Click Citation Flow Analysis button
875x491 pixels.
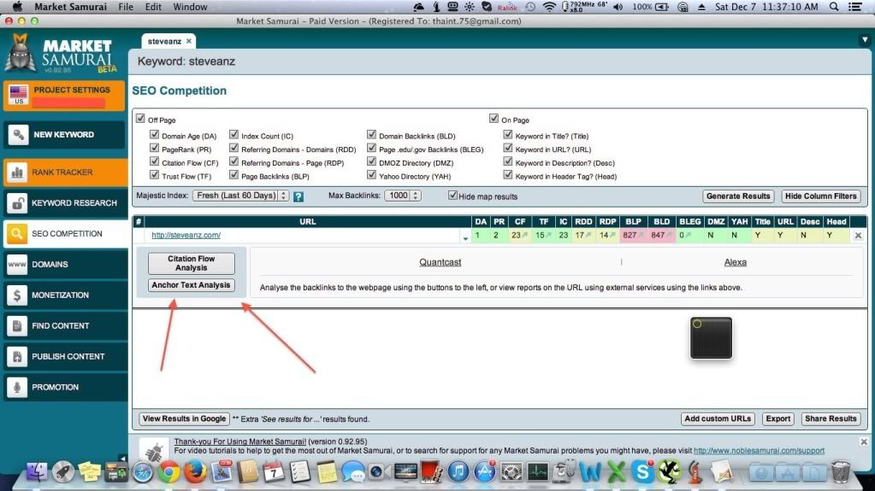[192, 263]
